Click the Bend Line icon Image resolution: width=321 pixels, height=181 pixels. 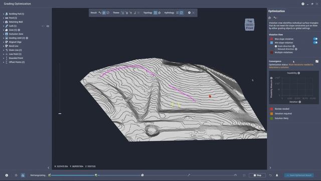tap(7, 46)
